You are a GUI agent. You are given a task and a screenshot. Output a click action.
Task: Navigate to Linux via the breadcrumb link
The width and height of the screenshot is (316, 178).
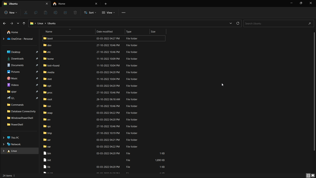[x=40, y=23]
